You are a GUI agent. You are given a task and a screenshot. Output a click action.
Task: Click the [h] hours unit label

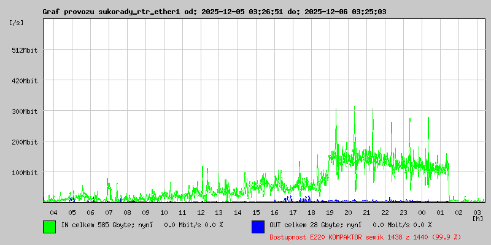(477, 218)
